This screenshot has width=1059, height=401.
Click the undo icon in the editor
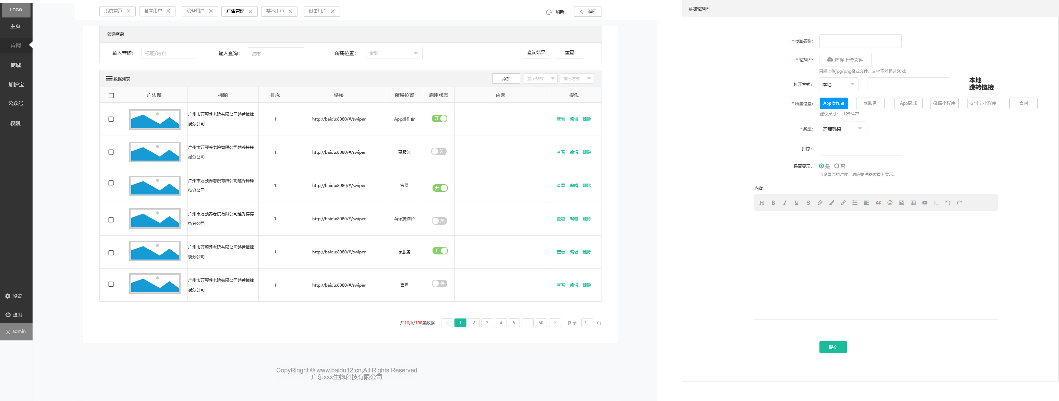pyautogui.click(x=948, y=202)
